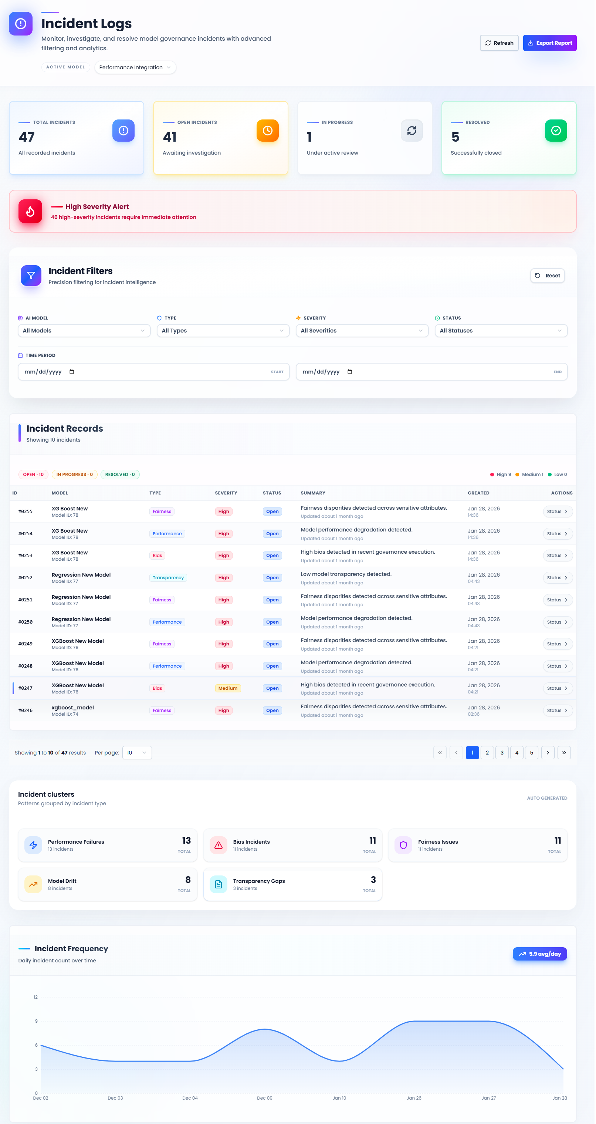
Task: Click the Total Incidents blue alert icon
Action: tap(123, 131)
